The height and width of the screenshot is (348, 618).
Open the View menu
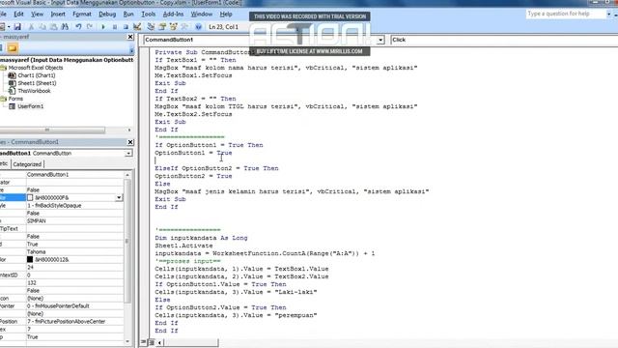(37, 14)
